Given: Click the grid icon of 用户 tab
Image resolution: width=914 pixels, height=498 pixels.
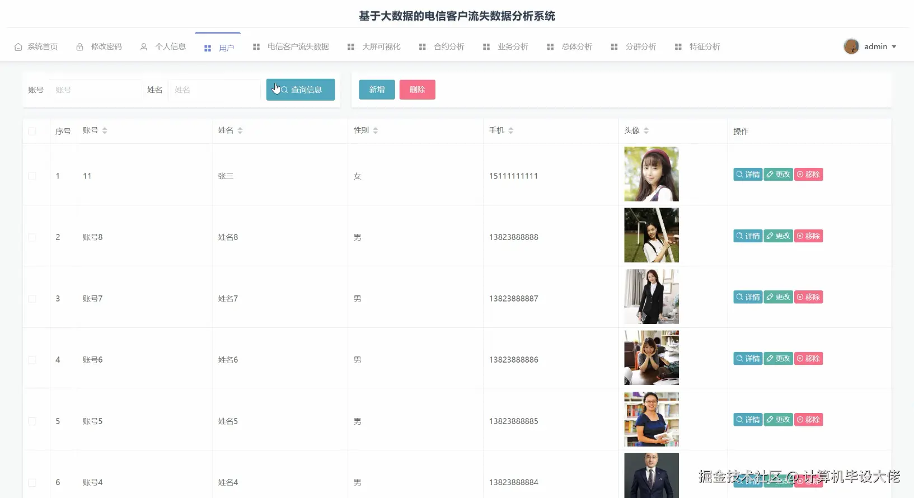Looking at the screenshot, I should coord(208,49).
